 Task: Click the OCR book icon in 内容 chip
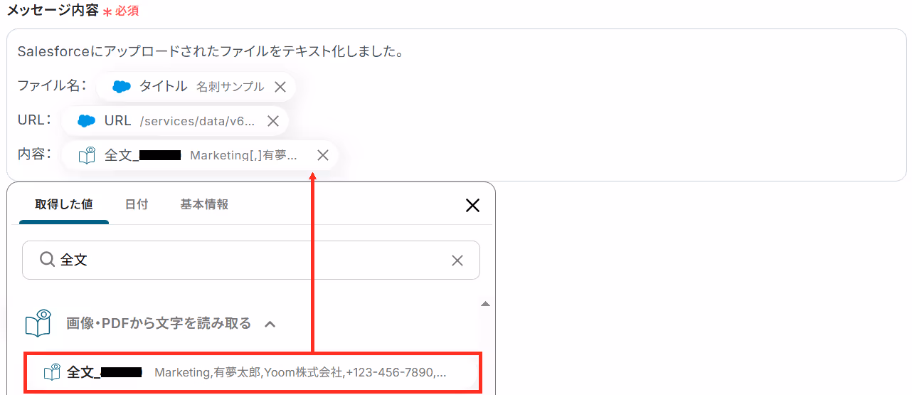pyautogui.click(x=87, y=155)
